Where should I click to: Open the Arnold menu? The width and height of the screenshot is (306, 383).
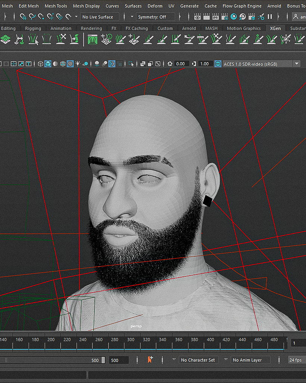(x=274, y=6)
